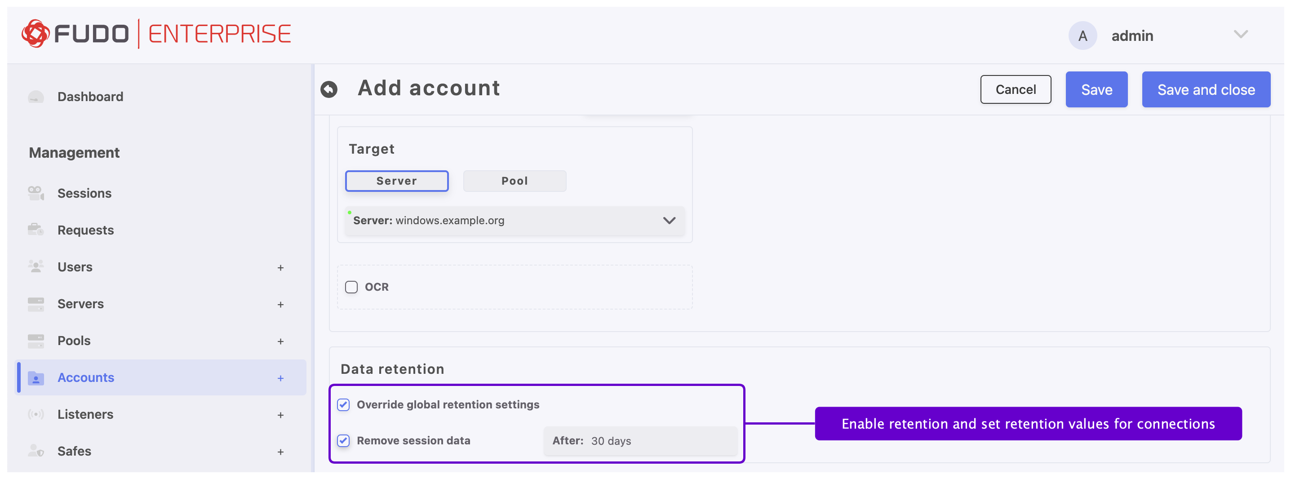Click Save and close
Viewport: 1291px width, 483px height.
pos(1206,90)
